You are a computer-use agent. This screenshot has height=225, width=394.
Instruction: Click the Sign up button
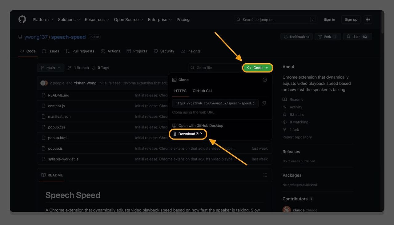coord(351,19)
